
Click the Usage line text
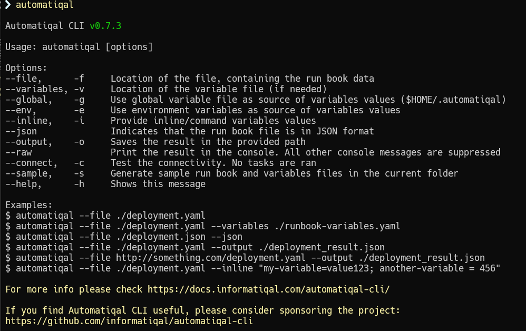[79, 47]
